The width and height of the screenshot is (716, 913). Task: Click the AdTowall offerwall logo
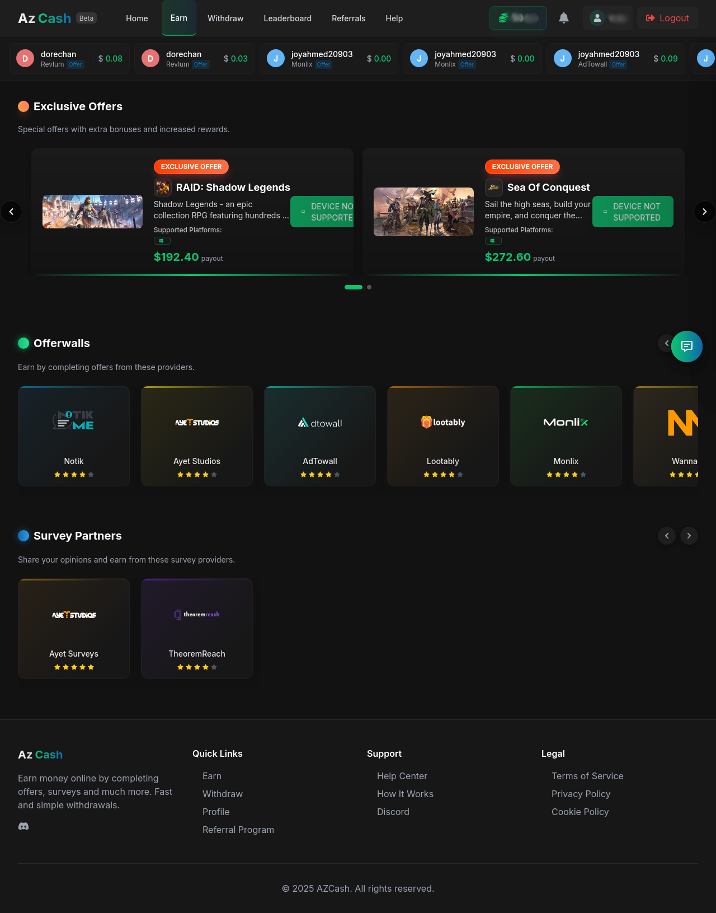pos(320,423)
